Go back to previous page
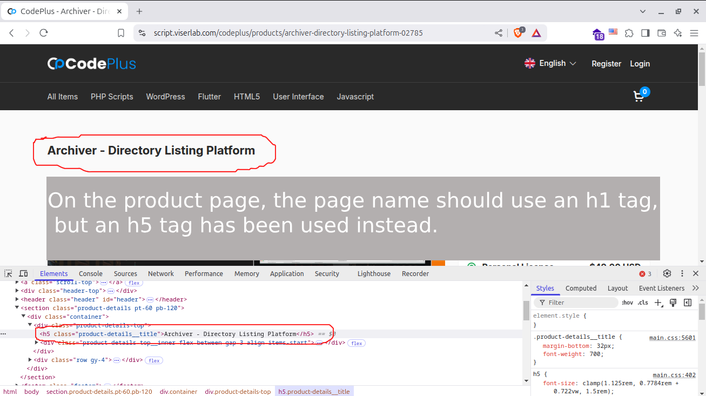 tap(11, 33)
